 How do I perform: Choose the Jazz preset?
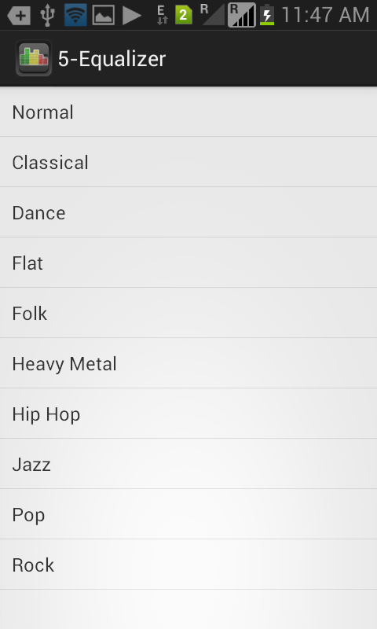(188, 464)
